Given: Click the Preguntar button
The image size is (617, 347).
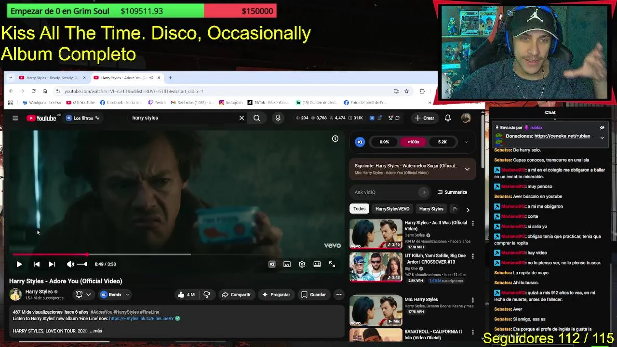Looking at the screenshot, I should [276, 294].
